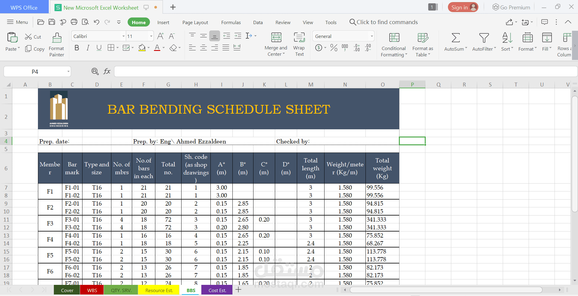Apply comma thousands separator style
The image size is (578, 296).
[345, 48]
